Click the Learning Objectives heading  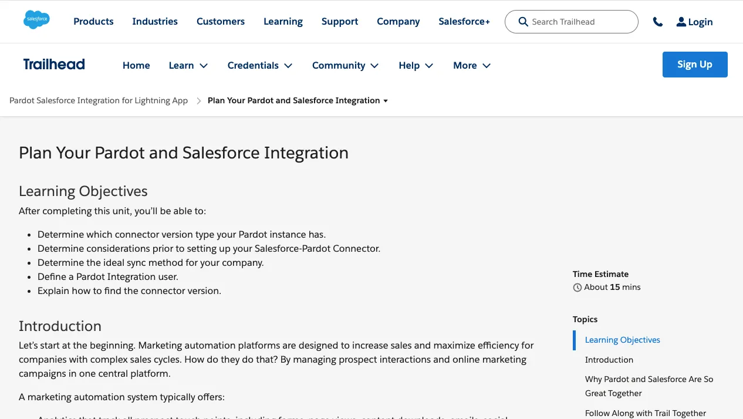[x=83, y=191]
